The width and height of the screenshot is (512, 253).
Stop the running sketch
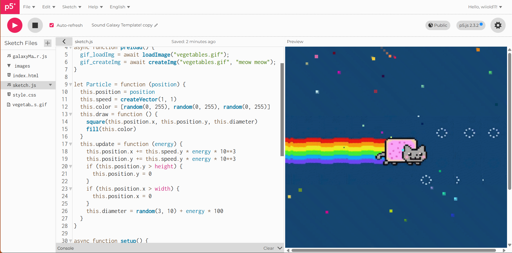[x=35, y=25]
